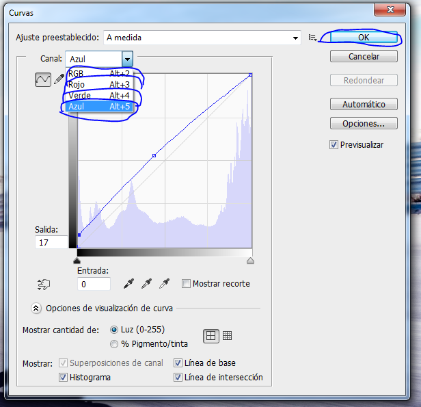Image resolution: width=421 pixels, height=407 pixels.
Task: Enable Mostrar recorte checkbox
Action: pos(186,284)
